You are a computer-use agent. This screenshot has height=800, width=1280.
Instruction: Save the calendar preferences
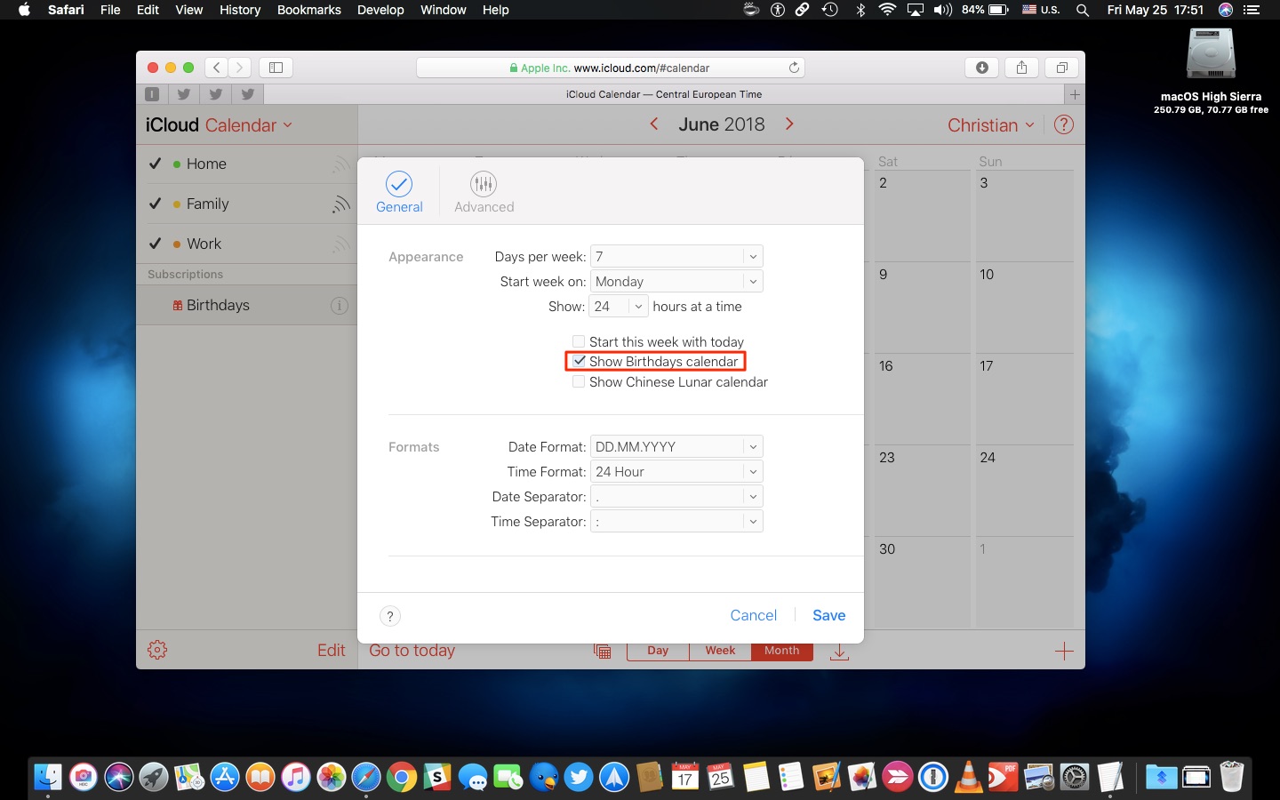tap(828, 615)
